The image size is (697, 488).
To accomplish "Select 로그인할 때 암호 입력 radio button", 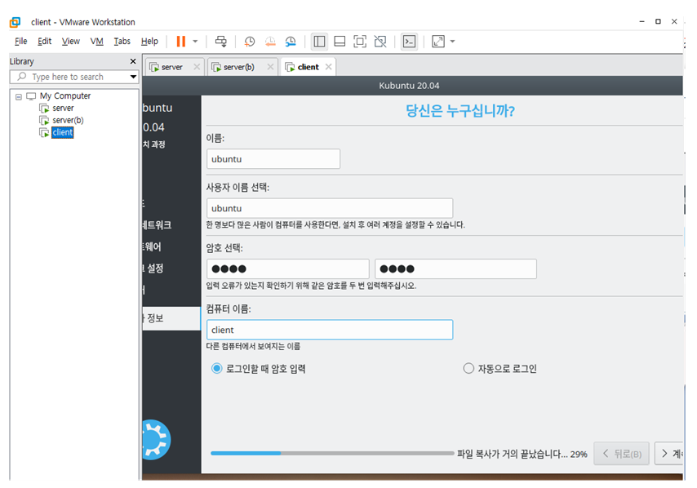I will coord(216,368).
